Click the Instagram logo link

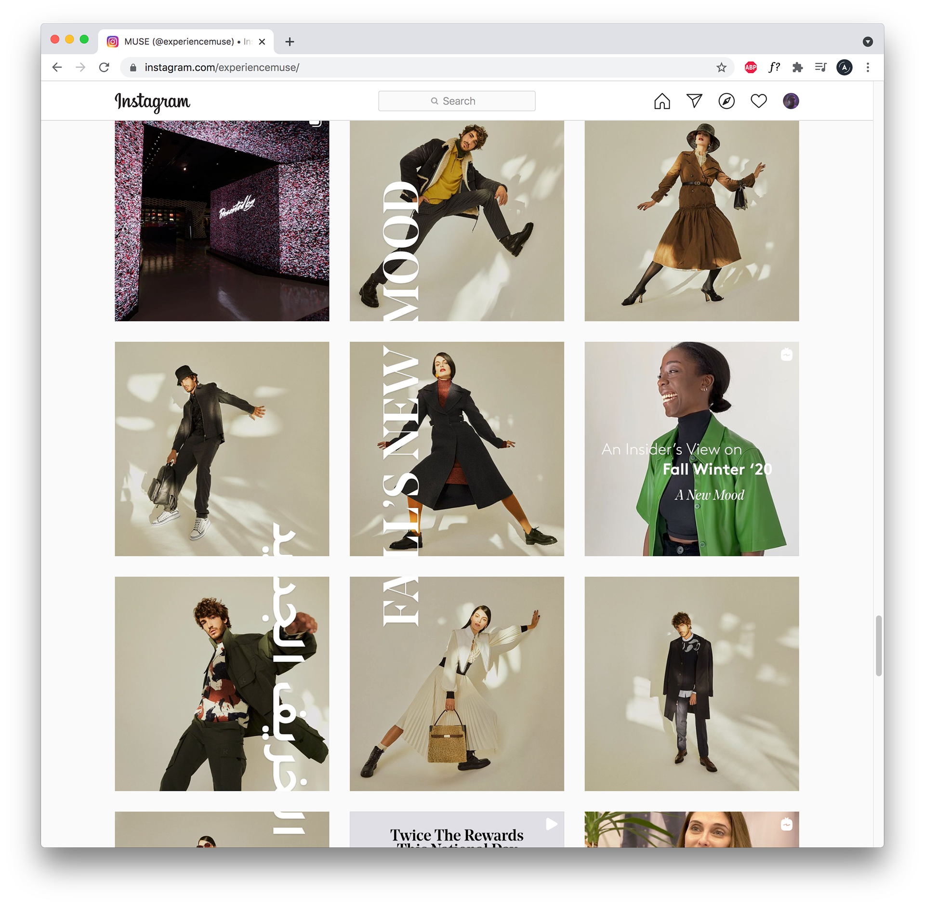(153, 102)
